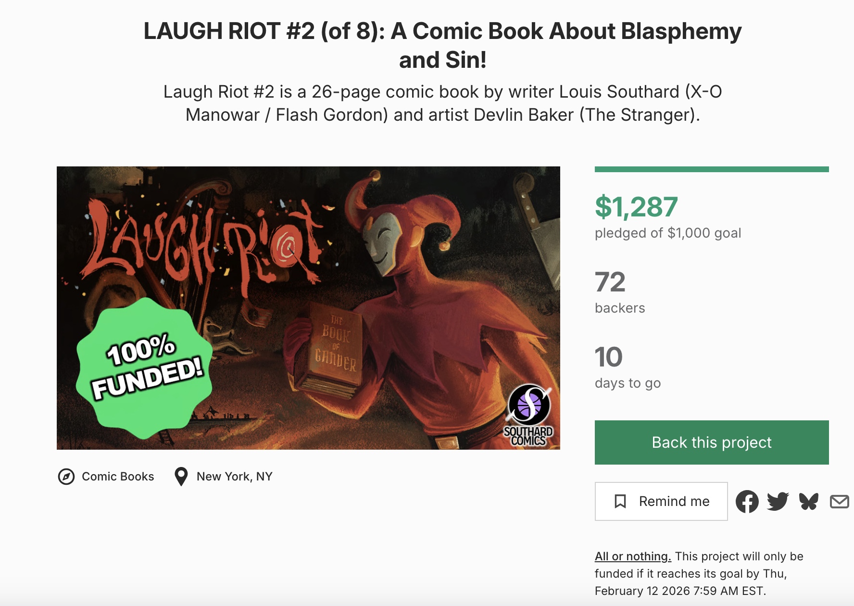Click the compass icon beside Comic Books

tap(66, 477)
